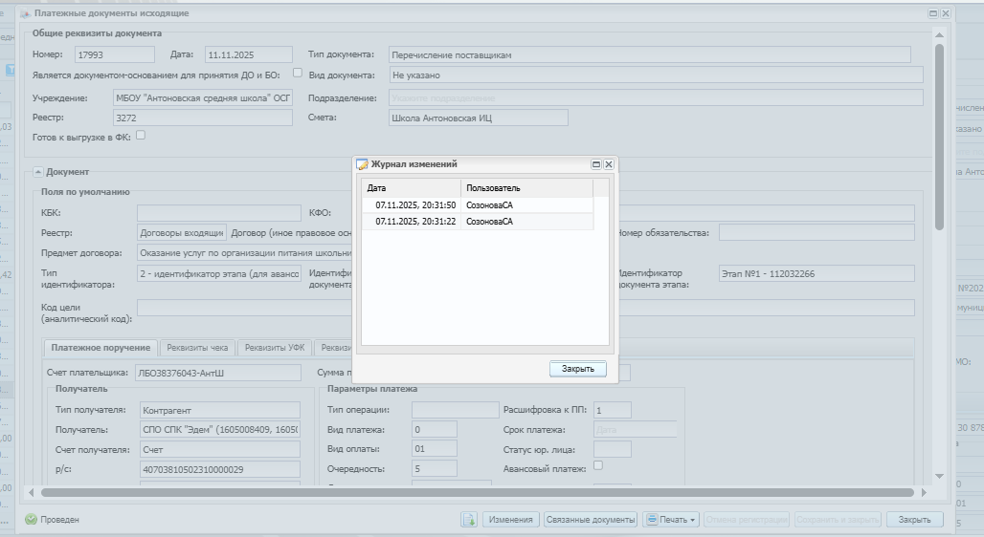This screenshot has height=537, width=984.
Task: Click the Срок платежа date field
Action: [635, 430]
